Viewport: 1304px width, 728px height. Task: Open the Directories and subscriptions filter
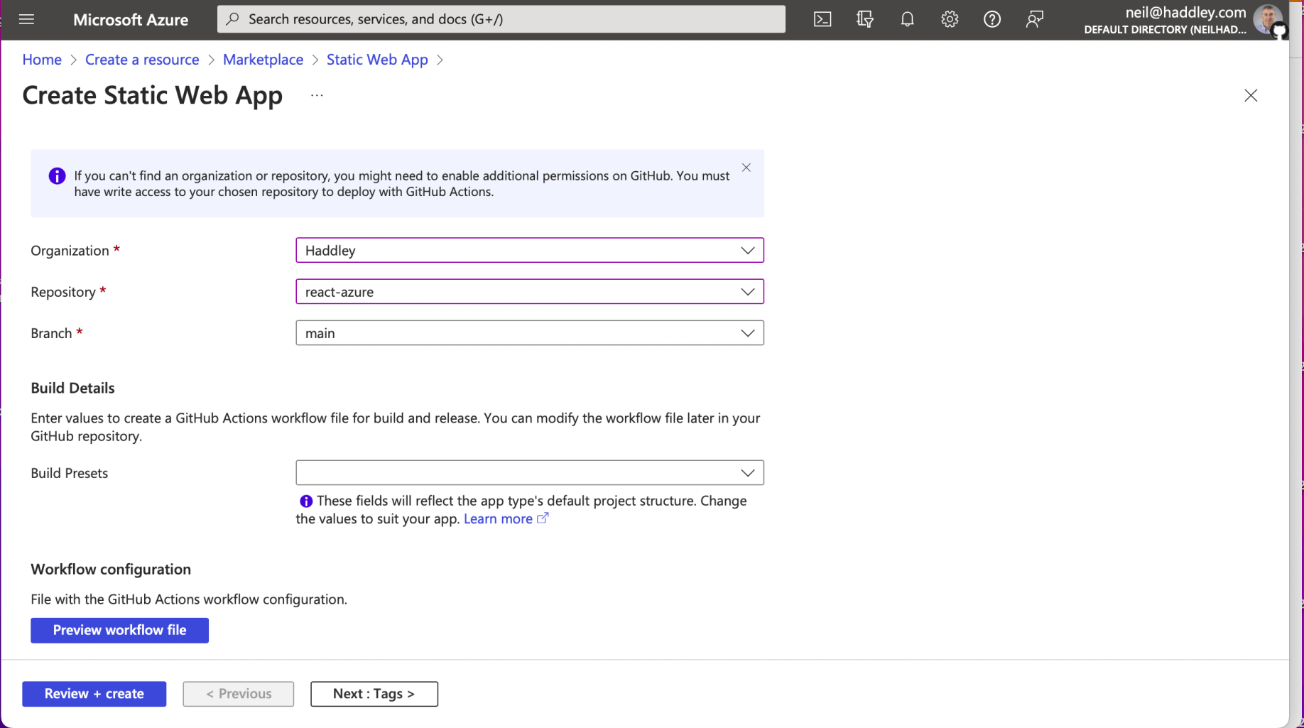(864, 19)
